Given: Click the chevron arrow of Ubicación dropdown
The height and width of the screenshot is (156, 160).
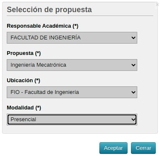Looking at the screenshot, I should [133, 92].
